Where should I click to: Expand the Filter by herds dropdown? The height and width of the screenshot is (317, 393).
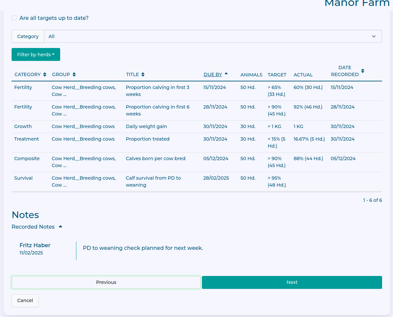[36, 55]
